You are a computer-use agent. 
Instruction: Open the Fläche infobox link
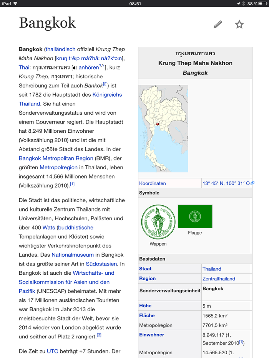coord(147,315)
